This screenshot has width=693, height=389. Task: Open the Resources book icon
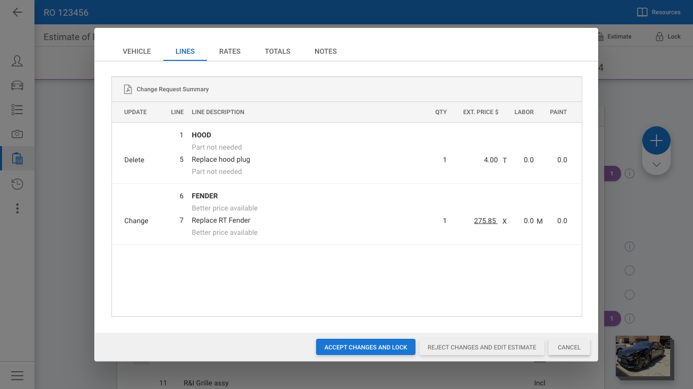[642, 12]
